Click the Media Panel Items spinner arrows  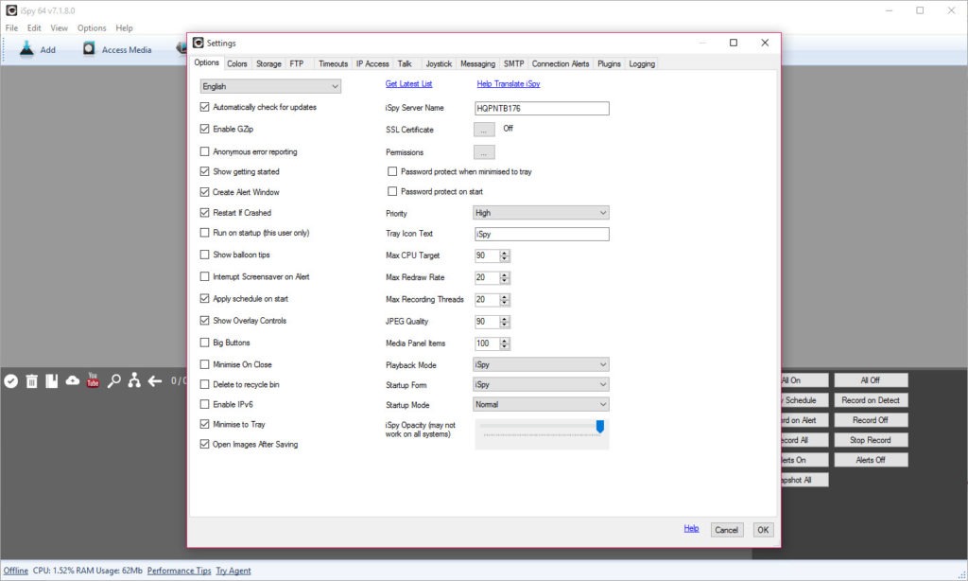(x=505, y=343)
